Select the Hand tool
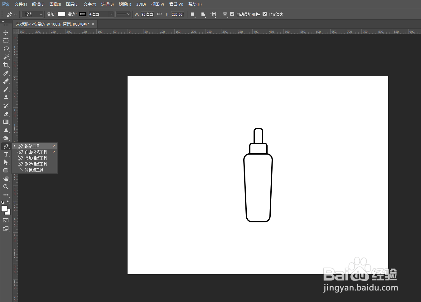 click(6, 179)
